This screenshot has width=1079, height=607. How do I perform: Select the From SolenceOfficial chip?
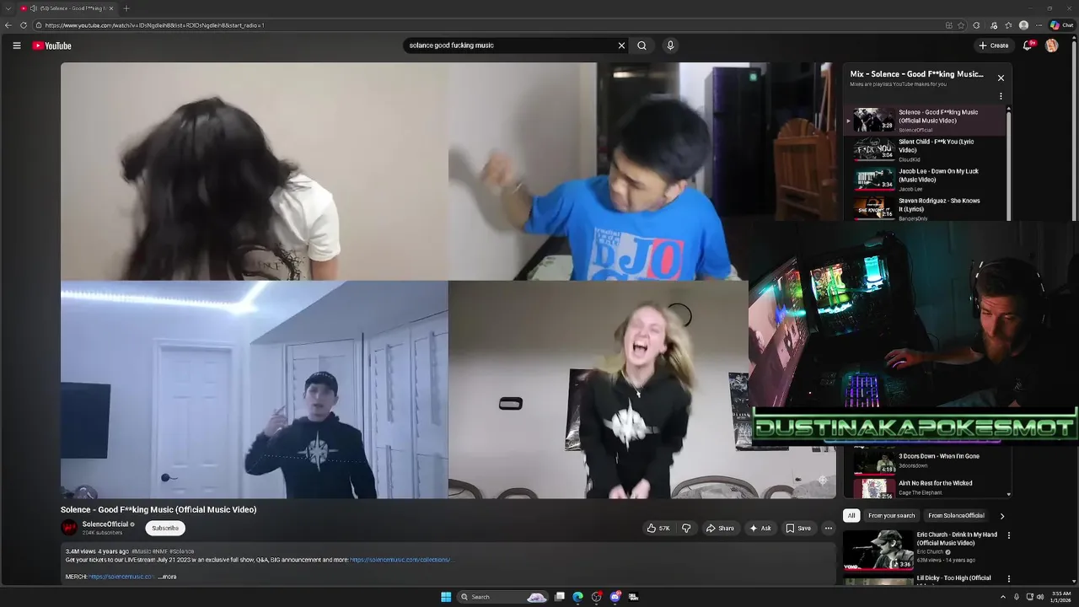pos(956,516)
